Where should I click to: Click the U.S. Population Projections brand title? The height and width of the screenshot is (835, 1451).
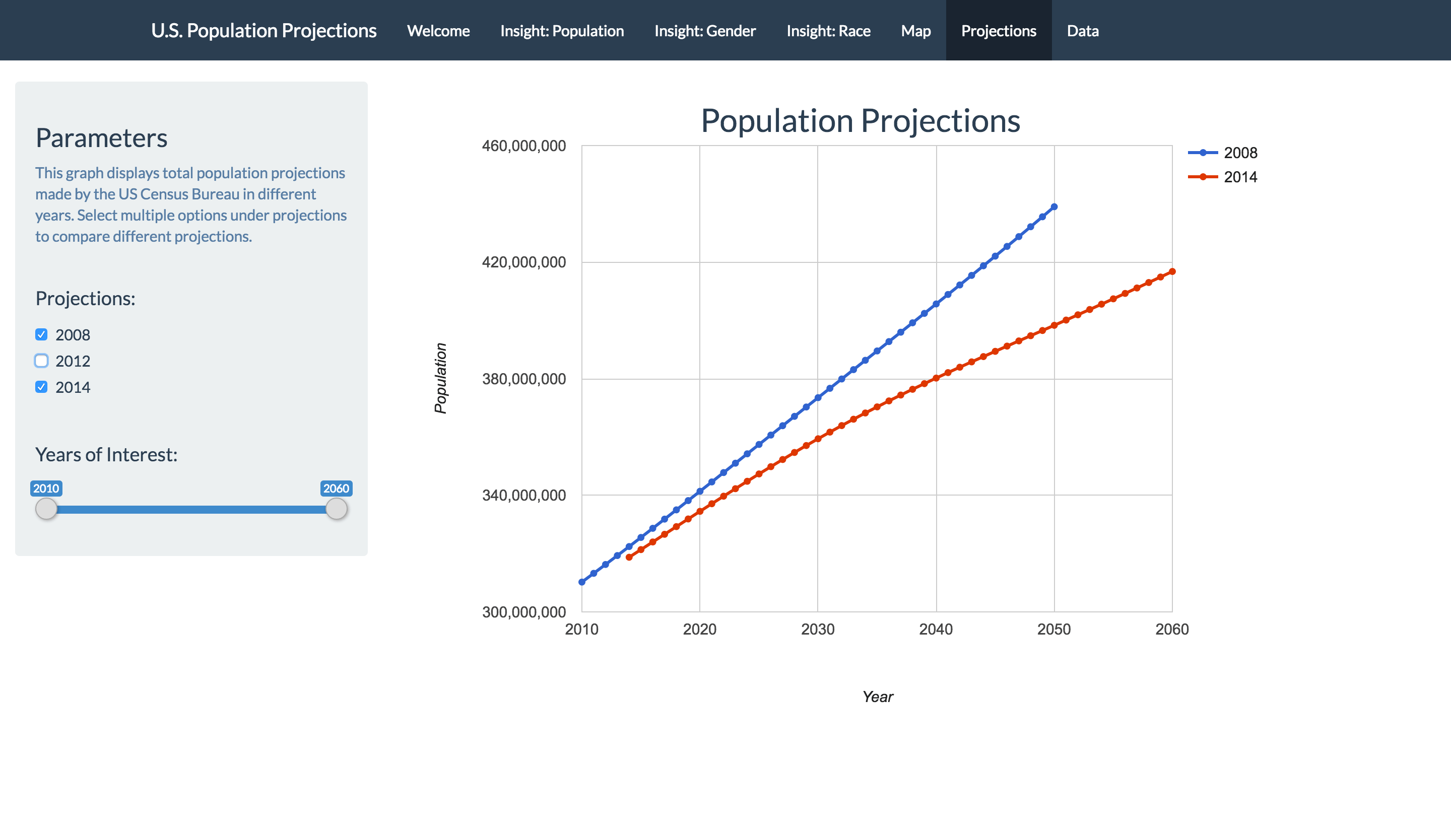click(265, 30)
